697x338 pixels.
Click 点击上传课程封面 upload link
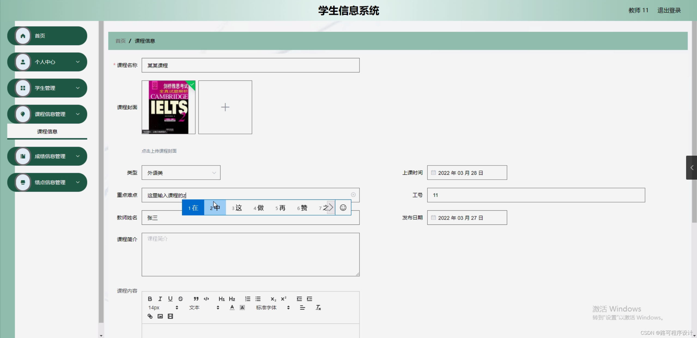coord(159,151)
